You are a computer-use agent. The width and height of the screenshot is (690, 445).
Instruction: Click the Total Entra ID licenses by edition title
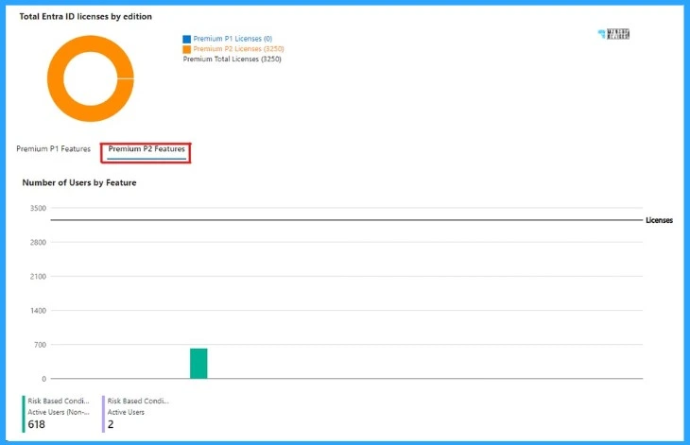coord(86,16)
